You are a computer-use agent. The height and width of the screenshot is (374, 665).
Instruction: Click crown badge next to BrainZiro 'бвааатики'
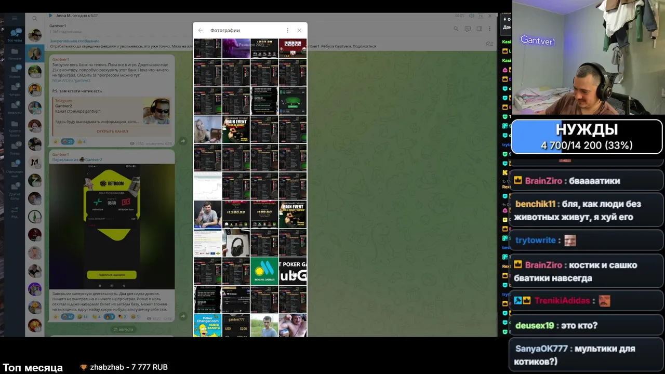(518, 181)
